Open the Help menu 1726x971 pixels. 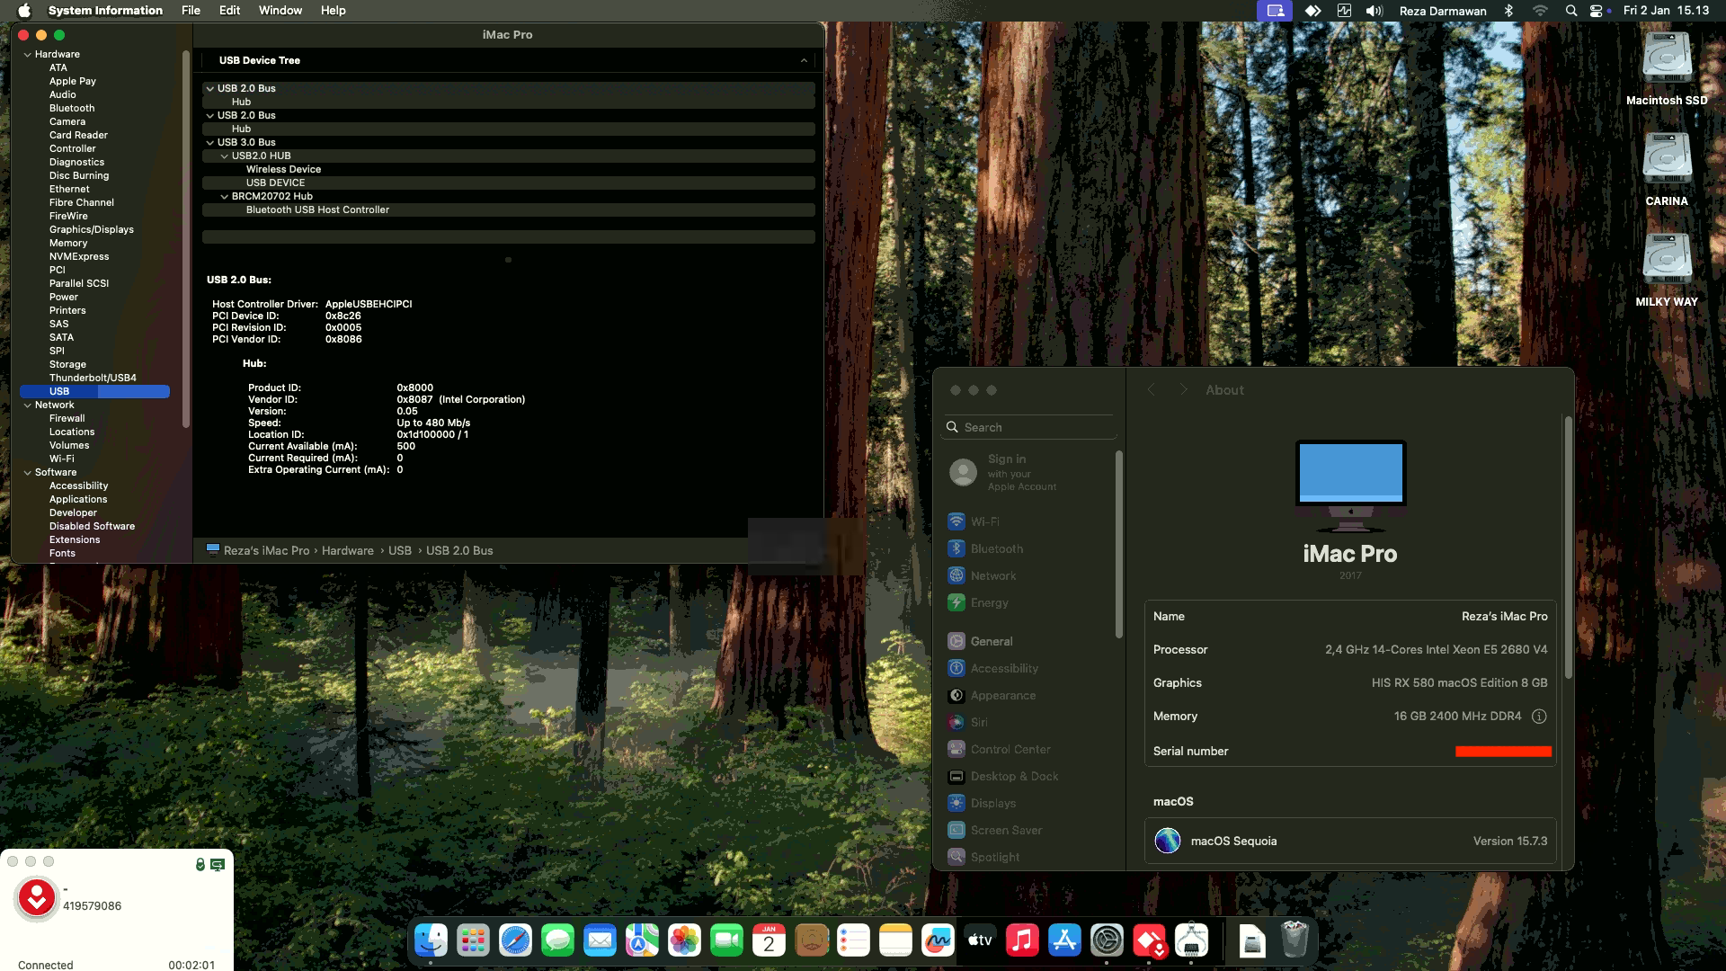(x=334, y=11)
